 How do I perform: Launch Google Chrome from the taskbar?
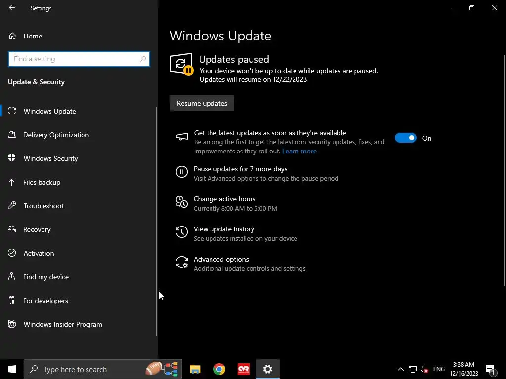pyautogui.click(x=219, y=369)
